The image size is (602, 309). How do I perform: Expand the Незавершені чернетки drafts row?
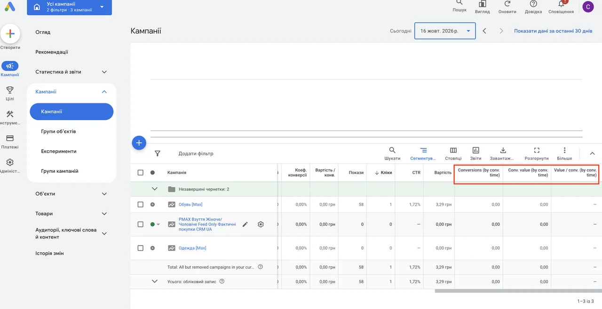(154, 189)
